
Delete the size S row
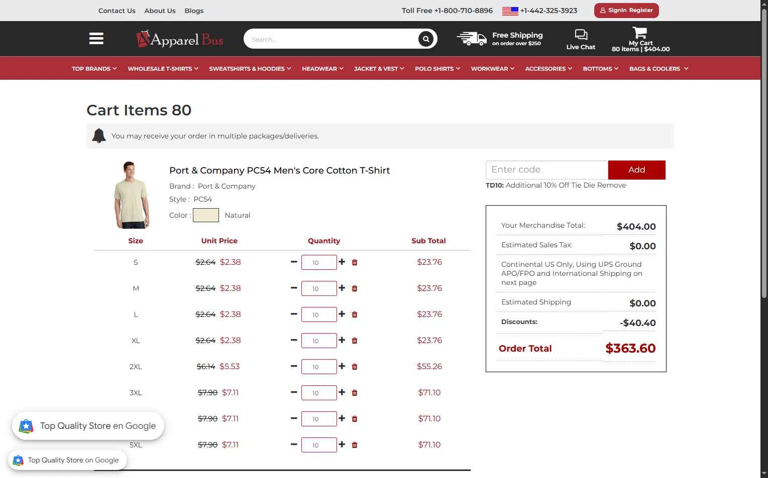[x=355, y=262]
